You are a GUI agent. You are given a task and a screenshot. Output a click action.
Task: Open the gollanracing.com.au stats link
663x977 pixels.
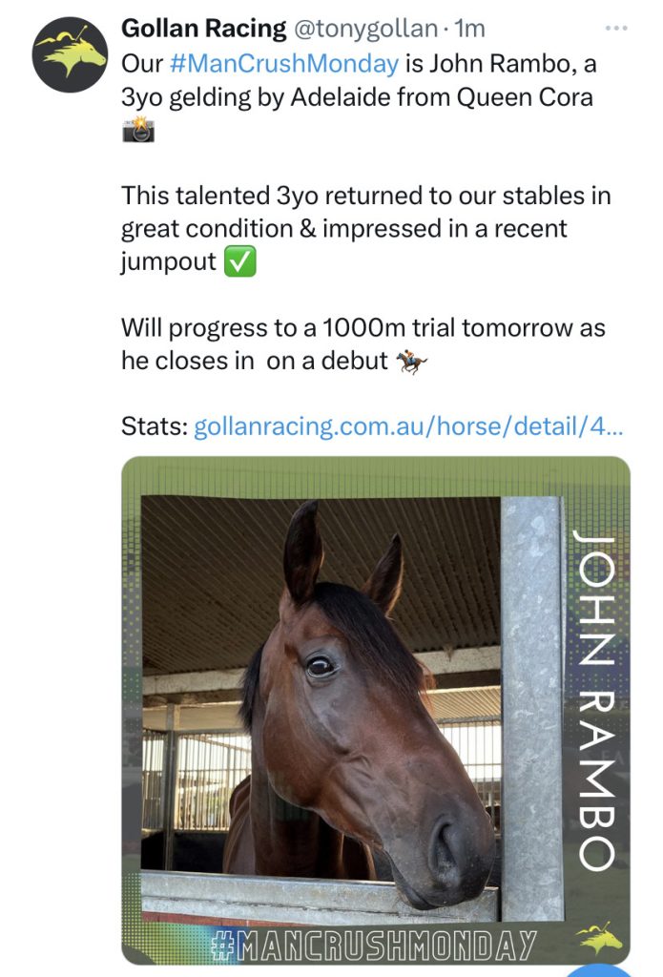click(x=408, y=426)
